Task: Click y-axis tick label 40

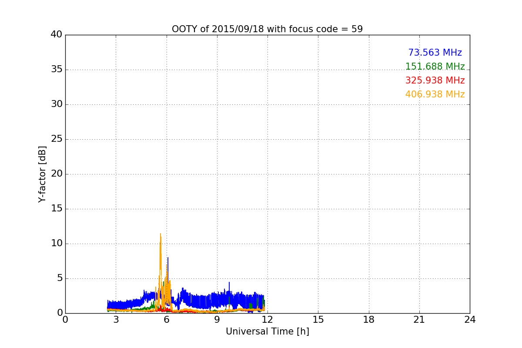Action: tap(57, 35)
